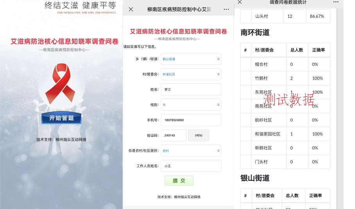
Task: Click the 验证码 input with 249145
Action: click(173, 135)
